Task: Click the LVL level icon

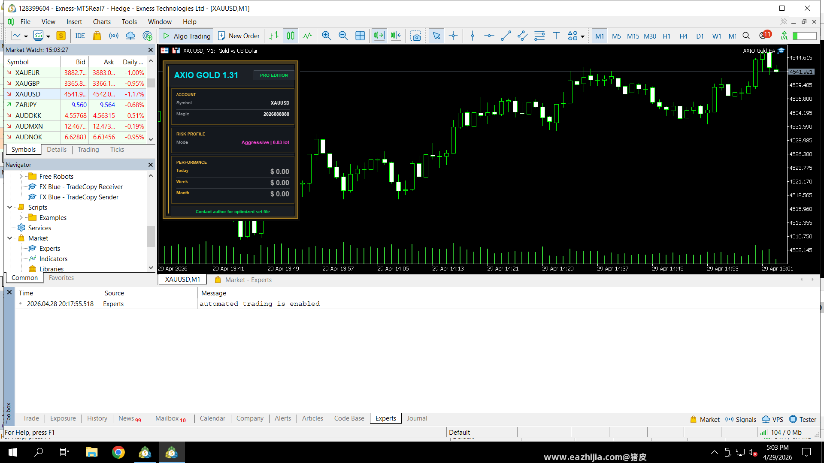Action: (785, 36)
